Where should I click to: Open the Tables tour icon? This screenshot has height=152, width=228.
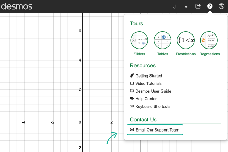pyautogui.click(x=162, y=40)
